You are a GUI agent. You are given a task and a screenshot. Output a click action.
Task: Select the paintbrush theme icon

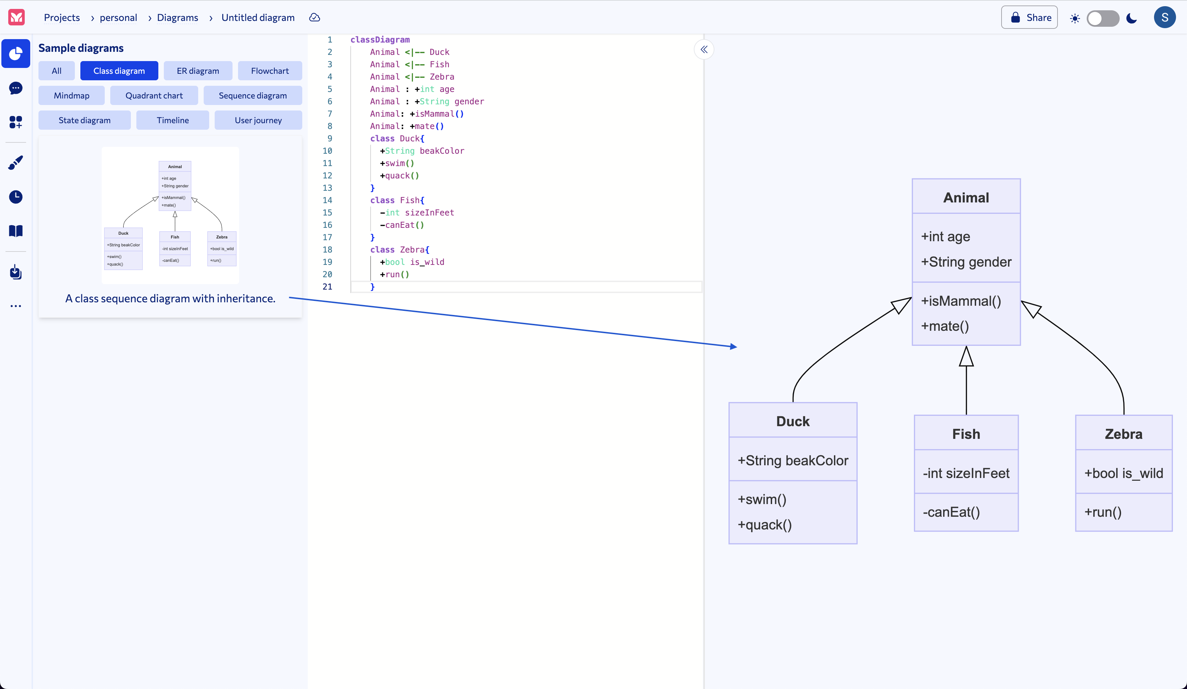(15, 162)
